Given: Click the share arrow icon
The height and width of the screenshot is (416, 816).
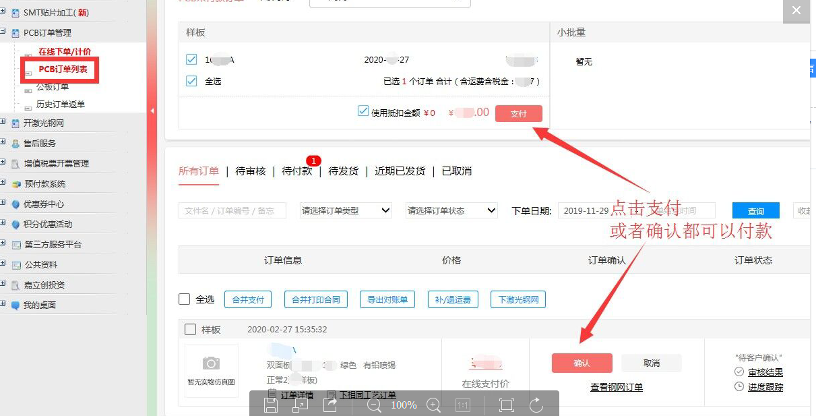Looking at the screenshot, I should 330,405.
